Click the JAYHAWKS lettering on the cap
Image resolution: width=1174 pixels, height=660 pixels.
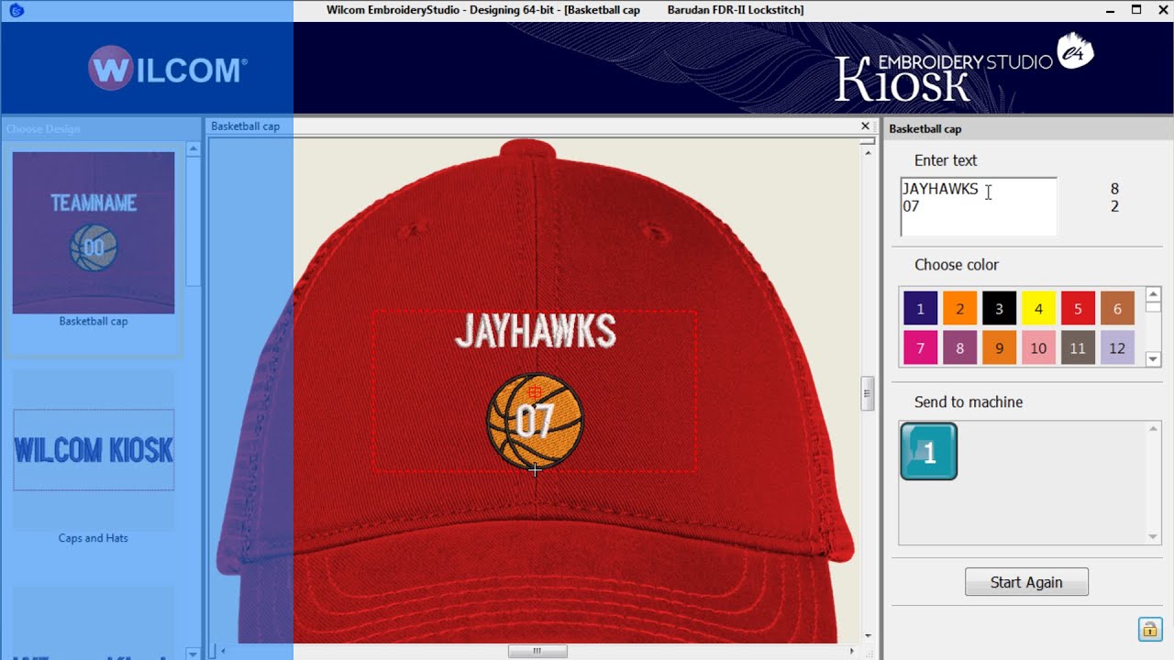coord(536,332)
